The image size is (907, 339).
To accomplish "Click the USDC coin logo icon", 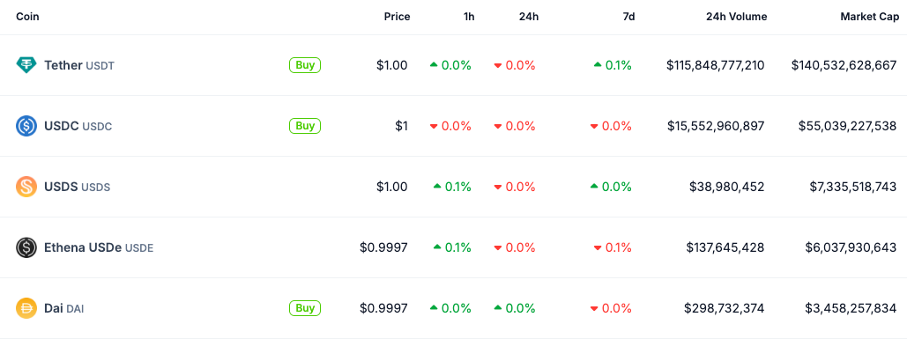I will [x=26, y=126].
